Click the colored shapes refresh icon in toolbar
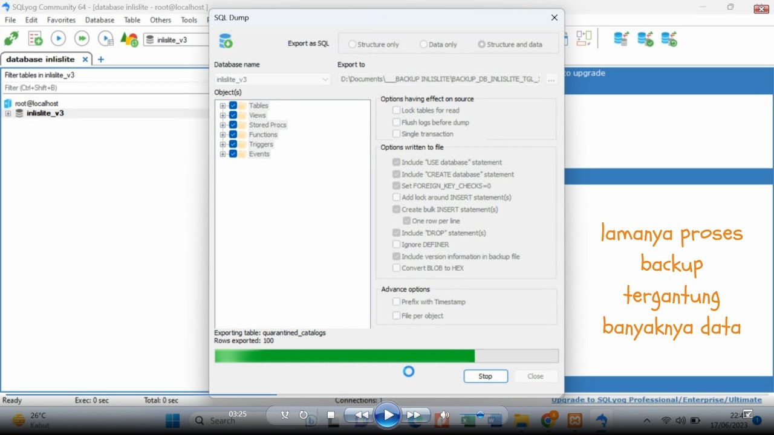The width and height of the screenshot is (774, 435). pyautogui.click(x=129, y=39)
